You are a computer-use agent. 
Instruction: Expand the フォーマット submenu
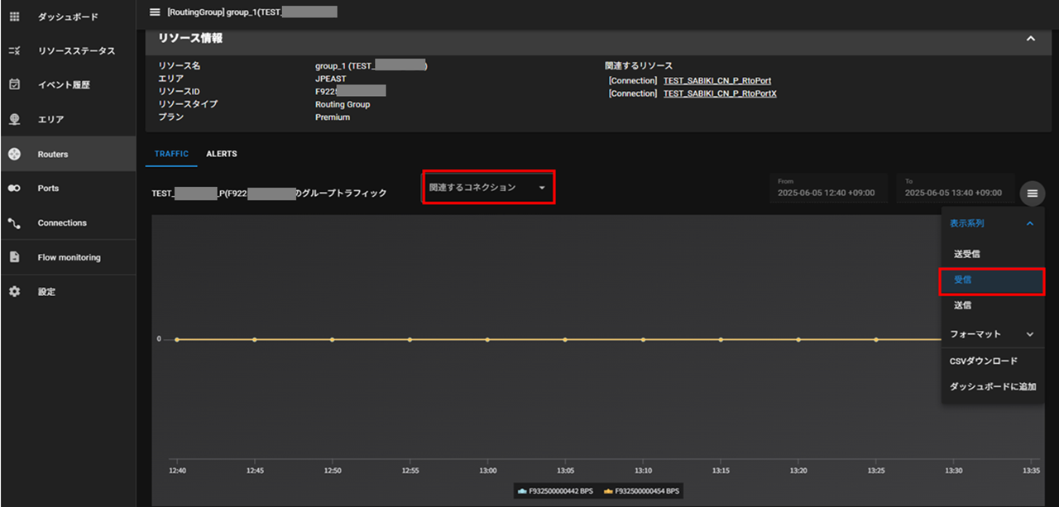click(x=992, y=334)
